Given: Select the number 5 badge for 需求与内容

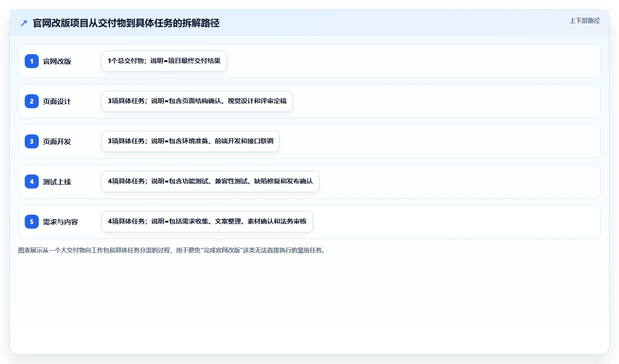Looking at the screenshot, I should (x=32, y=222).
